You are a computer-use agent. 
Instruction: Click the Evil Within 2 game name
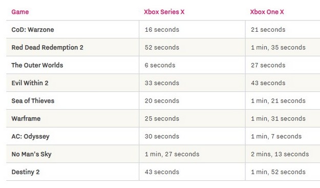[30, 83]
